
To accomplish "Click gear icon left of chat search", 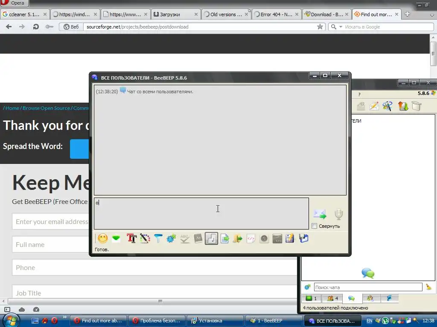I will coord(307,287).
